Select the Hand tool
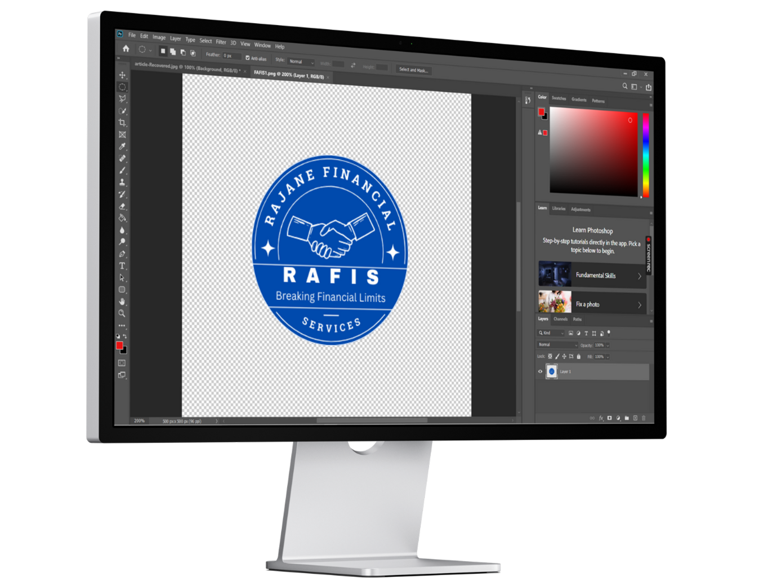 pos(122,301)
